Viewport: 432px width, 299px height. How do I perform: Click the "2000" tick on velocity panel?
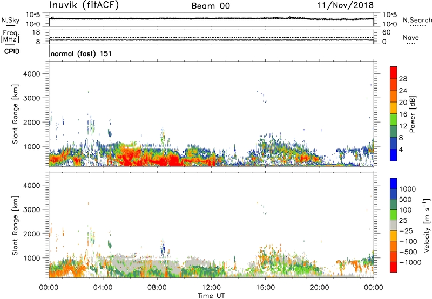click(x=32, y=234)
